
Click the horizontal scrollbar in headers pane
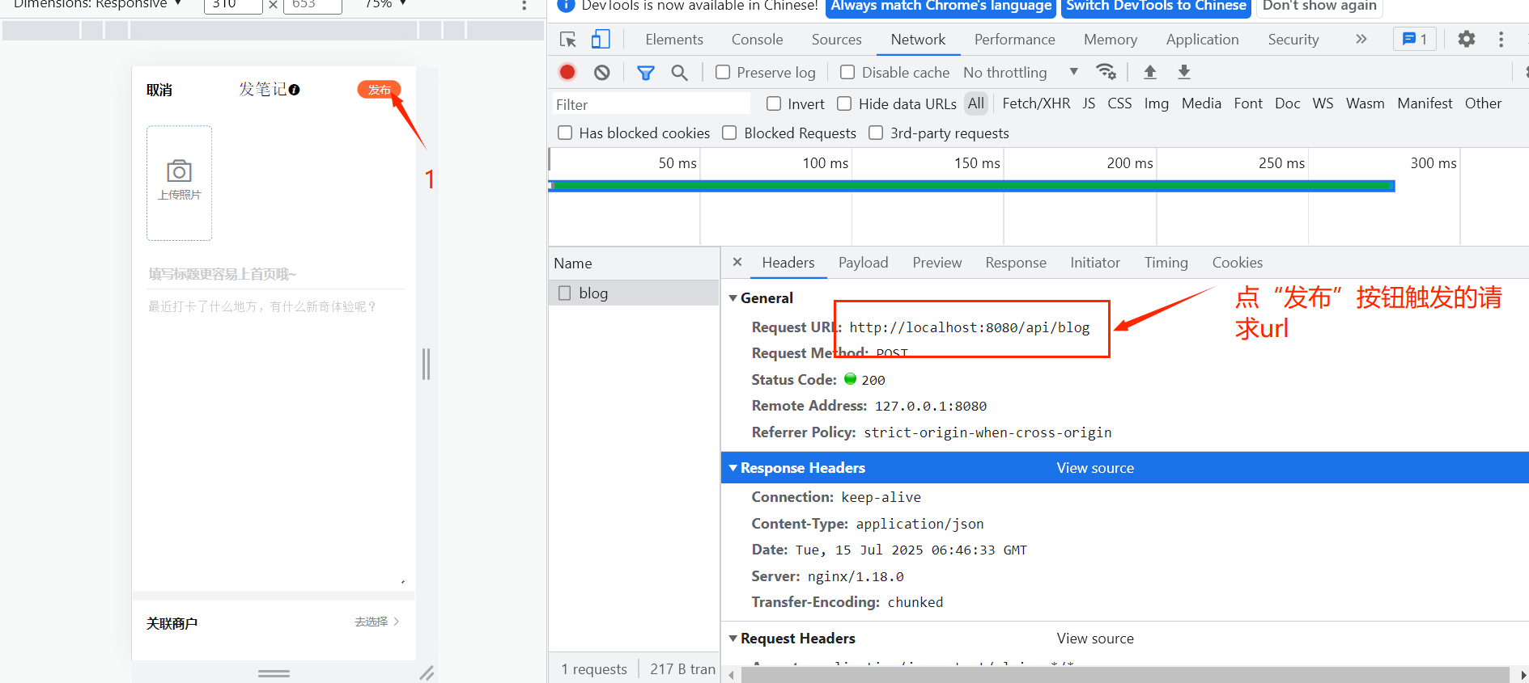1125,675
